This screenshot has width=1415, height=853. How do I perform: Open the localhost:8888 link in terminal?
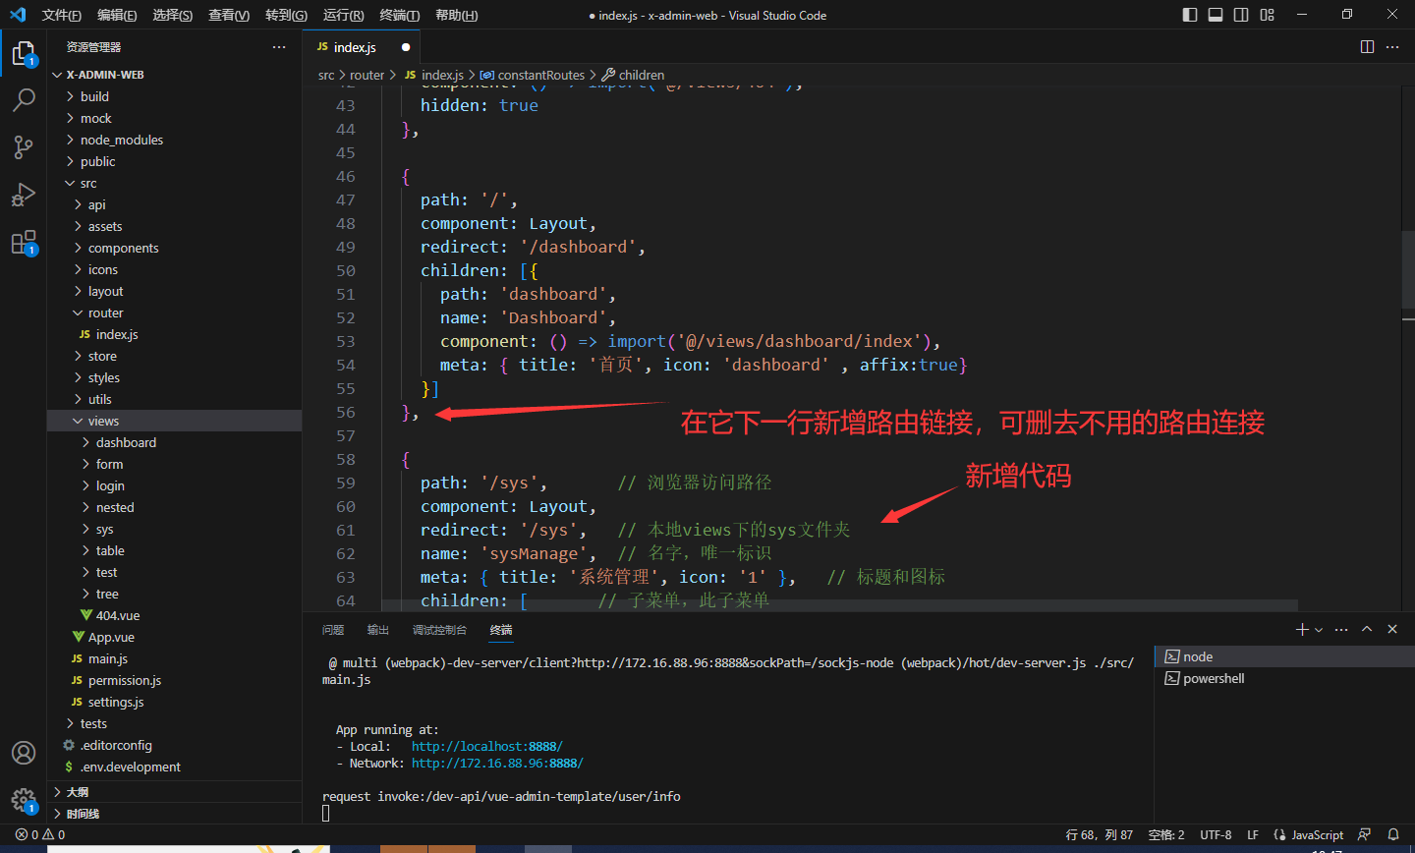coord(486,746)
